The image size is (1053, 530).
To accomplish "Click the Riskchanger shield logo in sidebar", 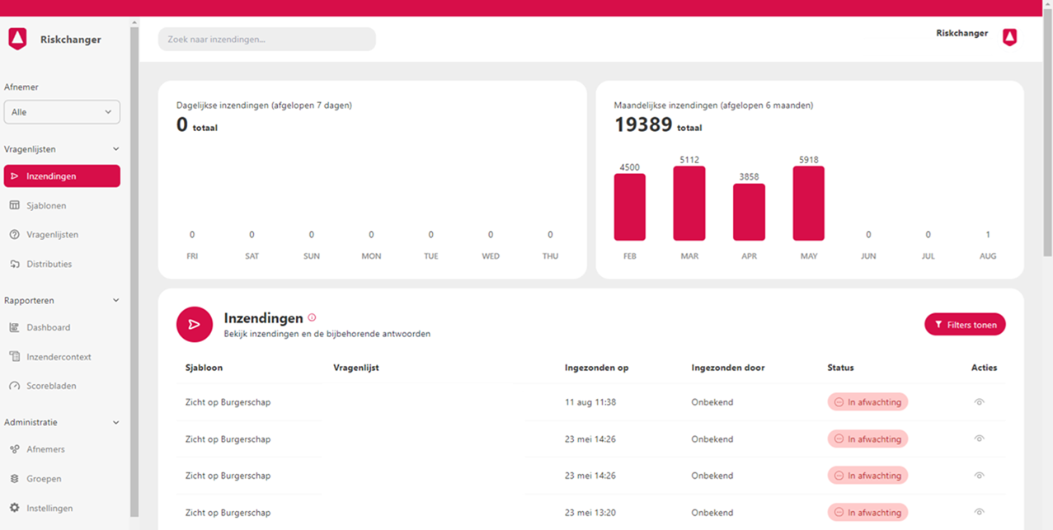I will click(x=17, y=39).
